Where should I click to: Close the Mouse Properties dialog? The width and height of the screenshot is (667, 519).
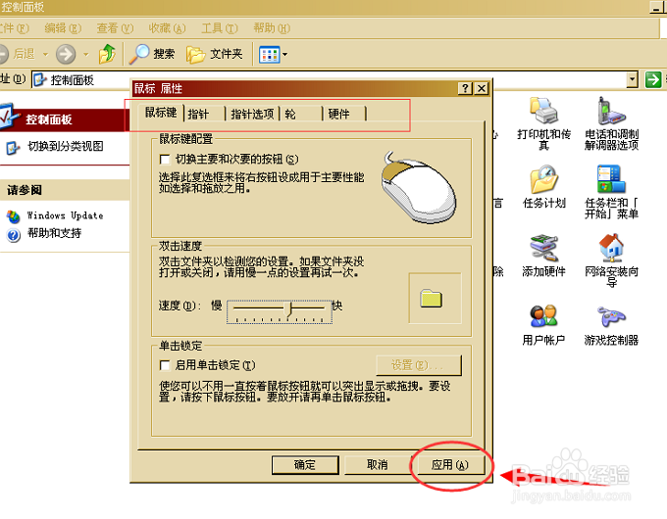tap(481, 88)
